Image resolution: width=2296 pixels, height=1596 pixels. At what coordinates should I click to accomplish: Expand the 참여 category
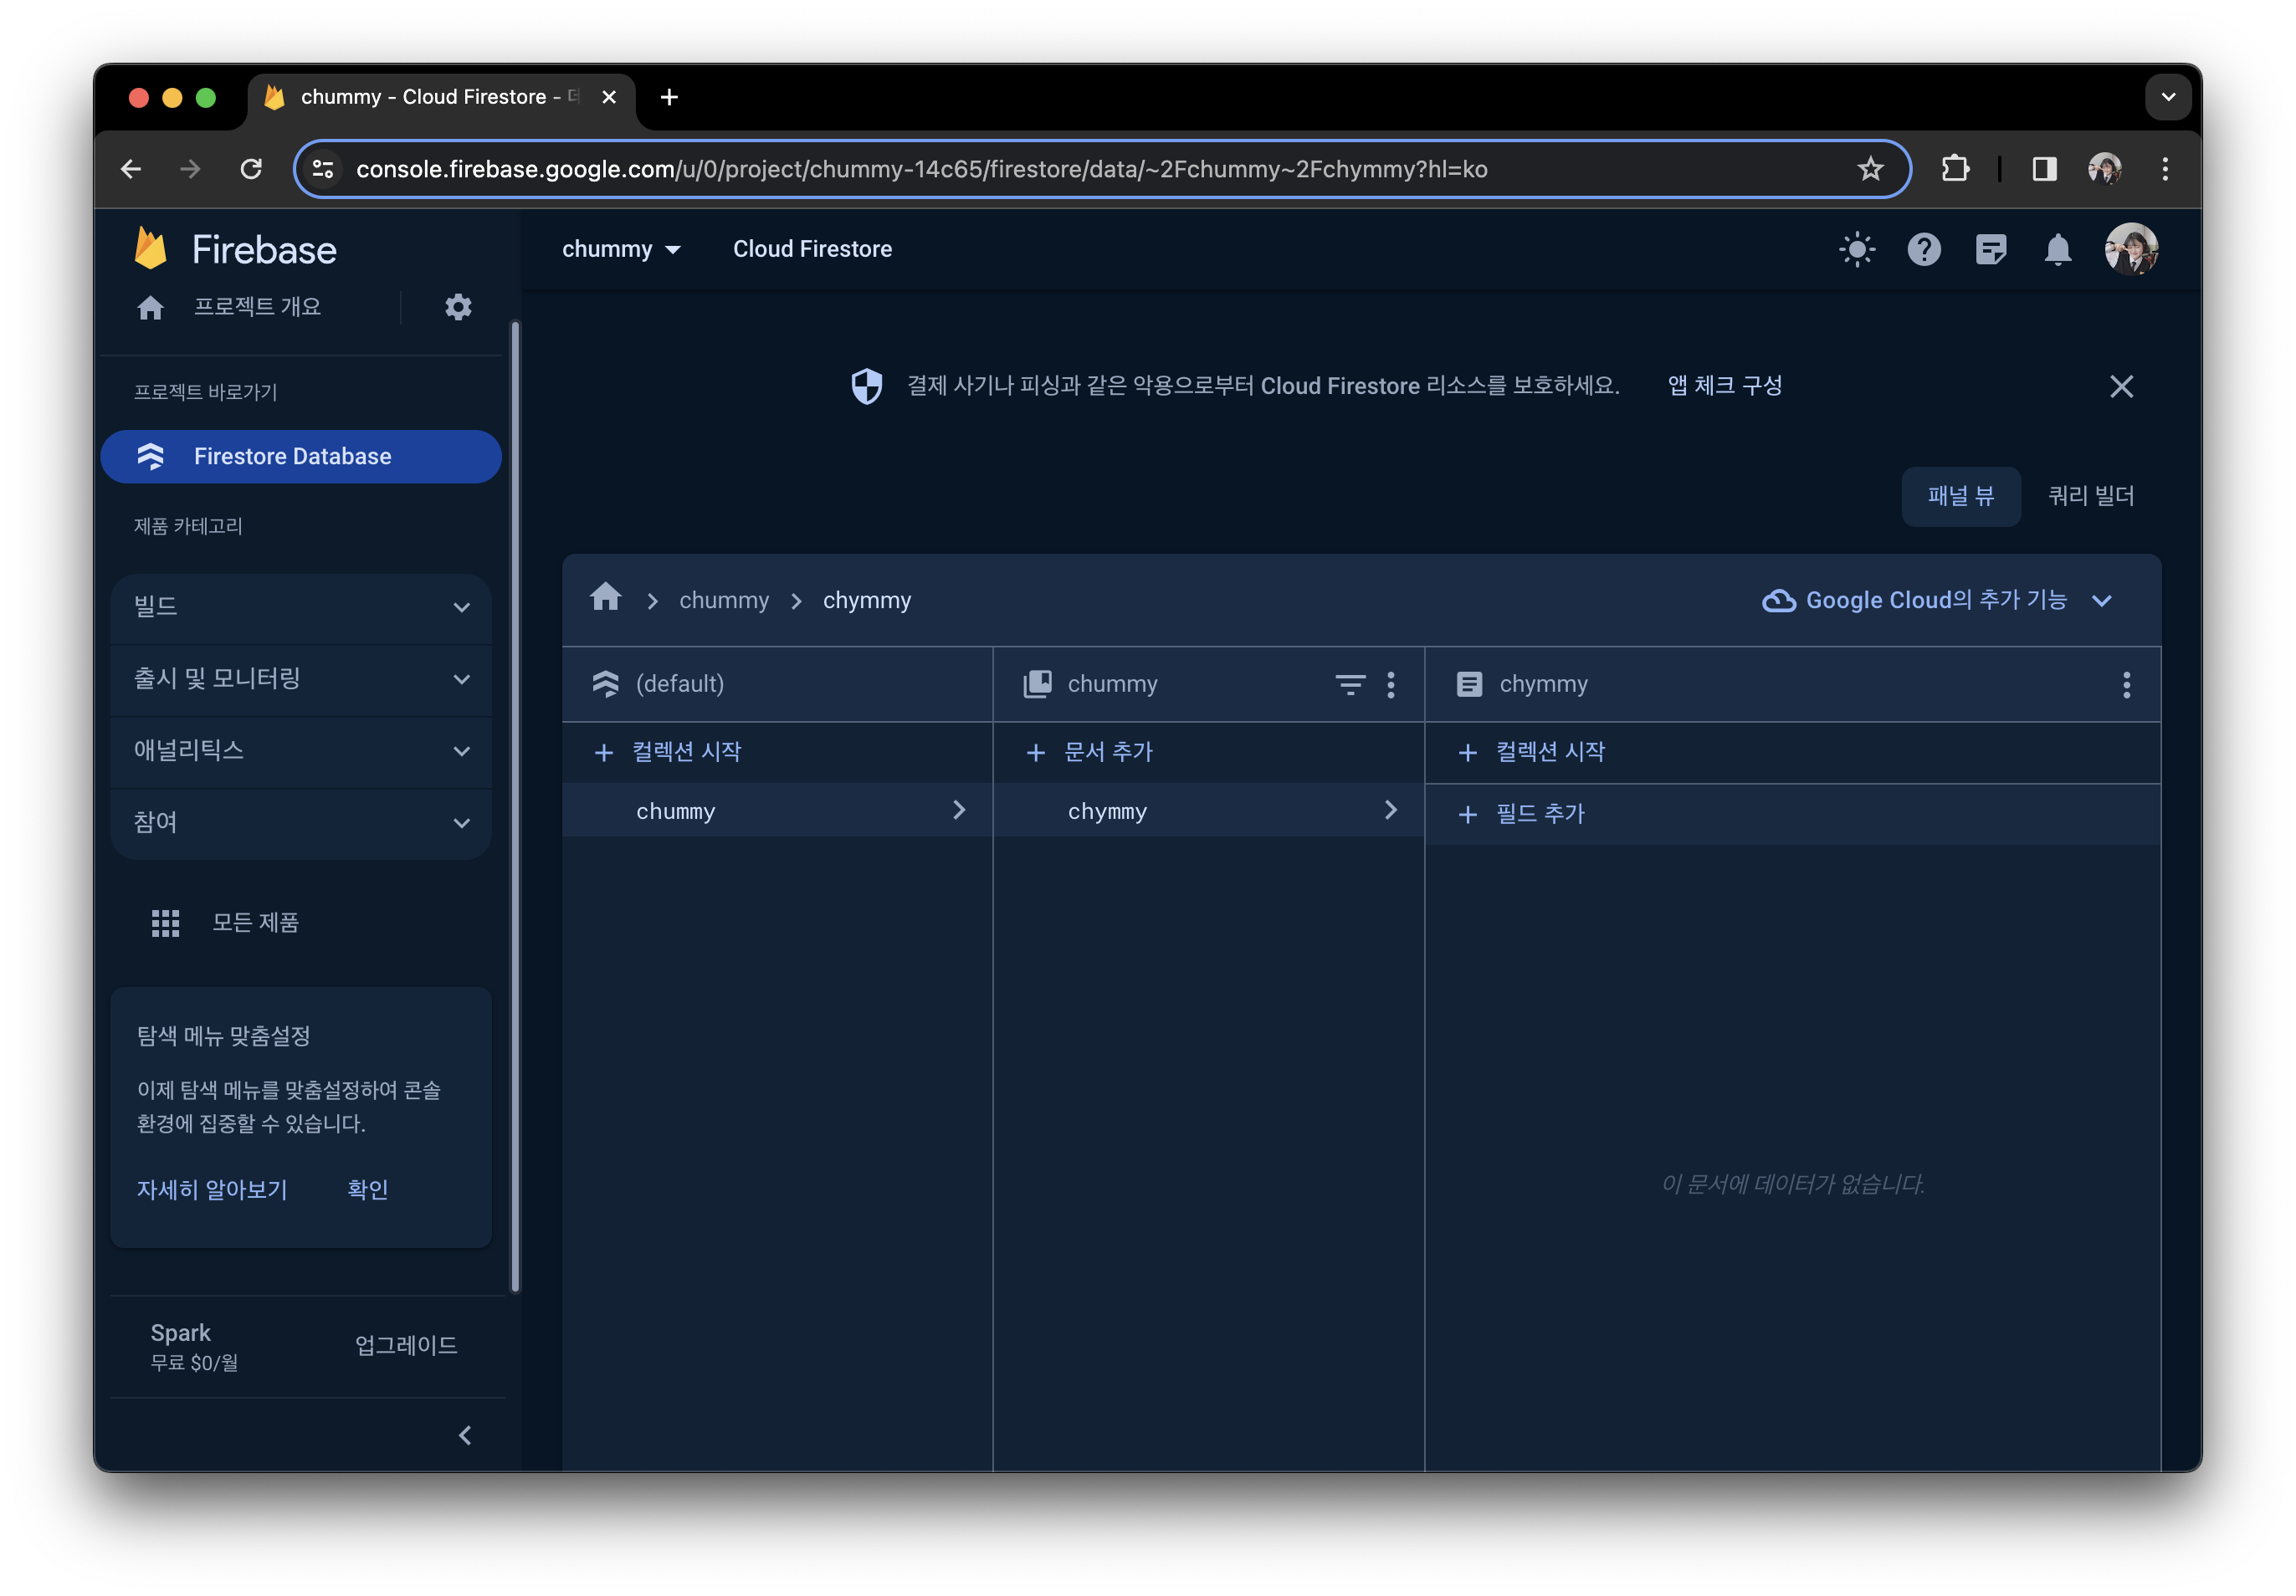tap(301, 823)
